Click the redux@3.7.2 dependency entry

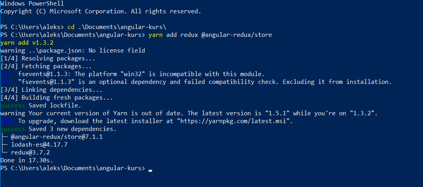coord(30,153)
